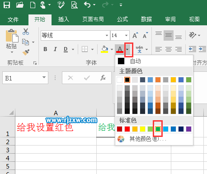Click the formula bar Cancel X
The height and width of the screenshot is (174, 207).
71,78
